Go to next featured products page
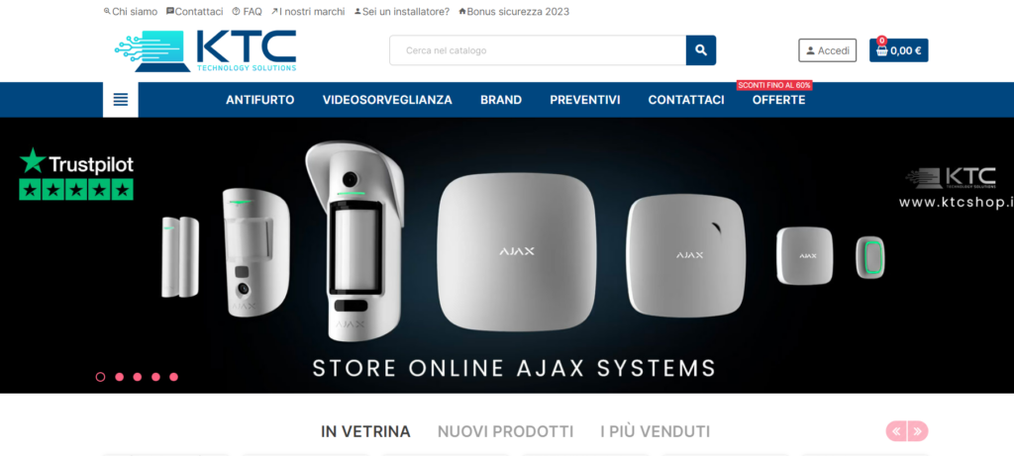Screen dimensions: 1014x456 click(x=918, y=431)
